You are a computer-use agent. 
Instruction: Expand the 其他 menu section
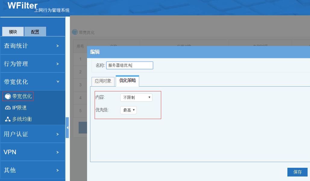33,170
